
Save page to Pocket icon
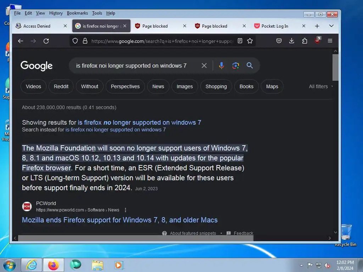pos(279,41)
